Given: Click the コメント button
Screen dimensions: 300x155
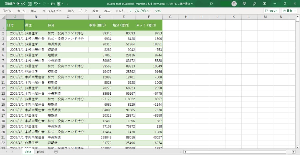Looking at the screenshot, I should [x=271, y=11].
